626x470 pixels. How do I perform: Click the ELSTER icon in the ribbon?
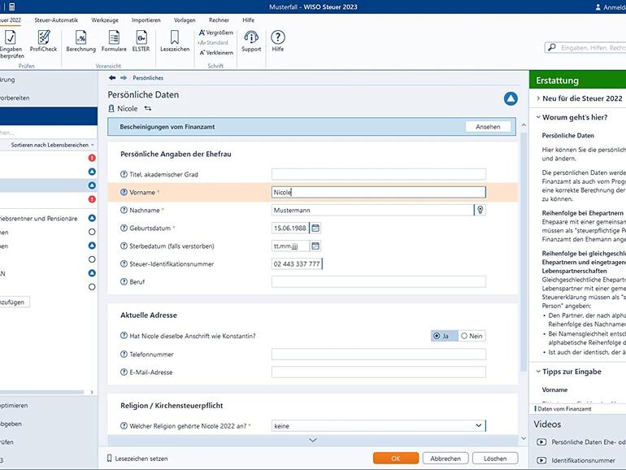(x=141, y=37)
